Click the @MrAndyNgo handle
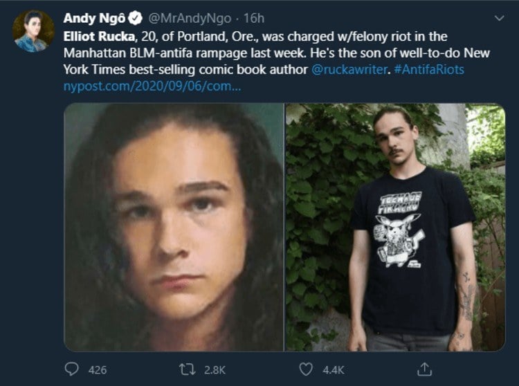The width and height of the screenshot is (519, 386). [x=190, y=18]
